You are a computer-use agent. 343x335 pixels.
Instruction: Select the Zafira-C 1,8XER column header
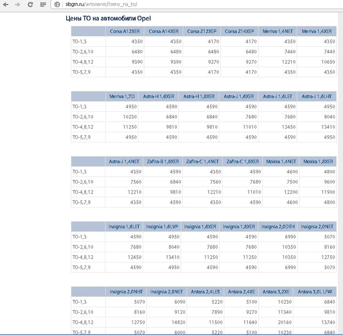[x=243, y=161]
